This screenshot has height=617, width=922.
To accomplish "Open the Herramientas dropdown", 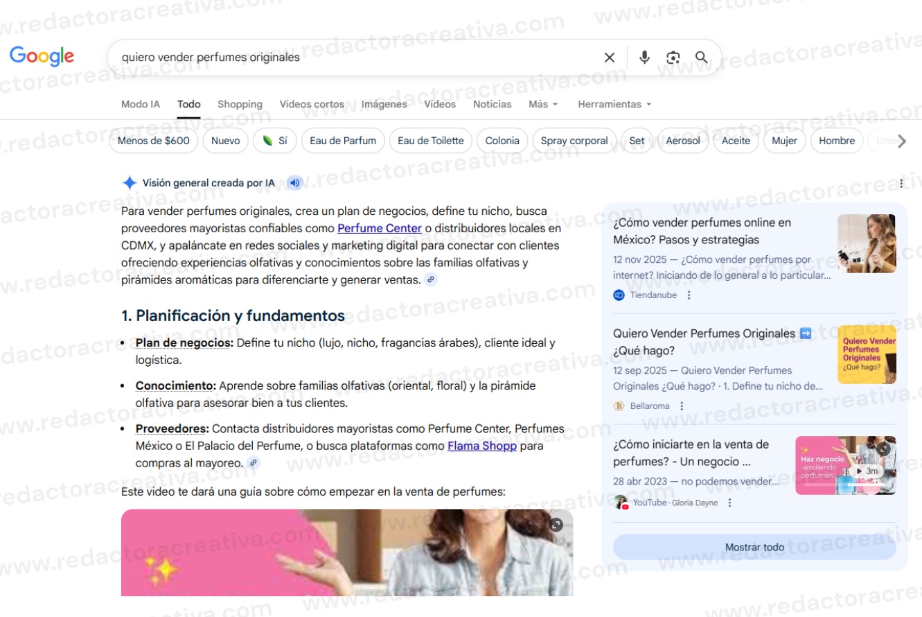I will pyautogui.click(x=614, y=104).
